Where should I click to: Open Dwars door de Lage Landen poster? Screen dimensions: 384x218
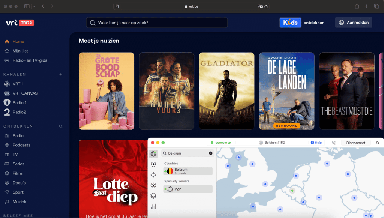point(287,91)
